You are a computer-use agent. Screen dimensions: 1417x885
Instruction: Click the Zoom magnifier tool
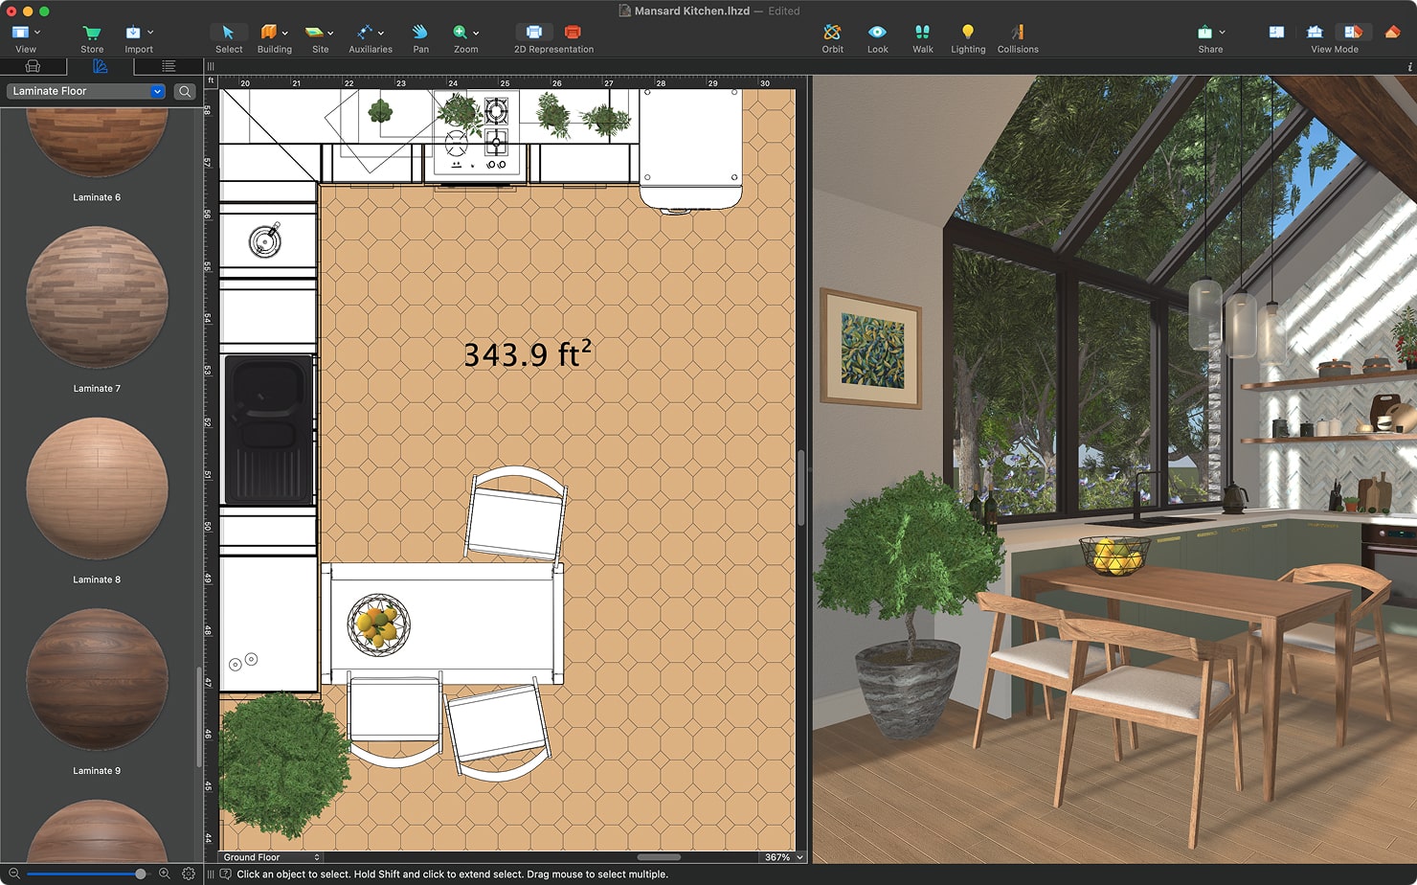(460, 33)
